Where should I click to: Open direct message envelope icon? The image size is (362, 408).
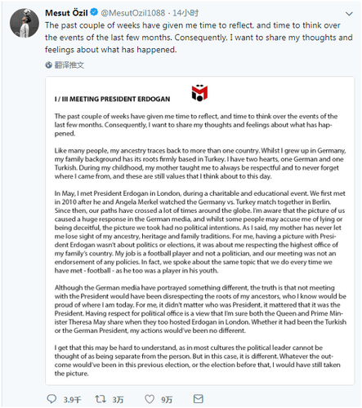(x=198, y=399)
